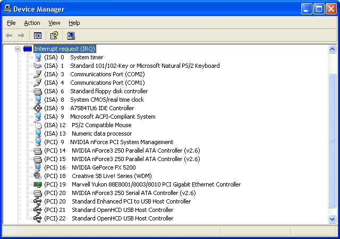Click the Marvell Yukon network card icon
Screen dimensions: 340x239
pyautogui.click(x=38, y=184)
